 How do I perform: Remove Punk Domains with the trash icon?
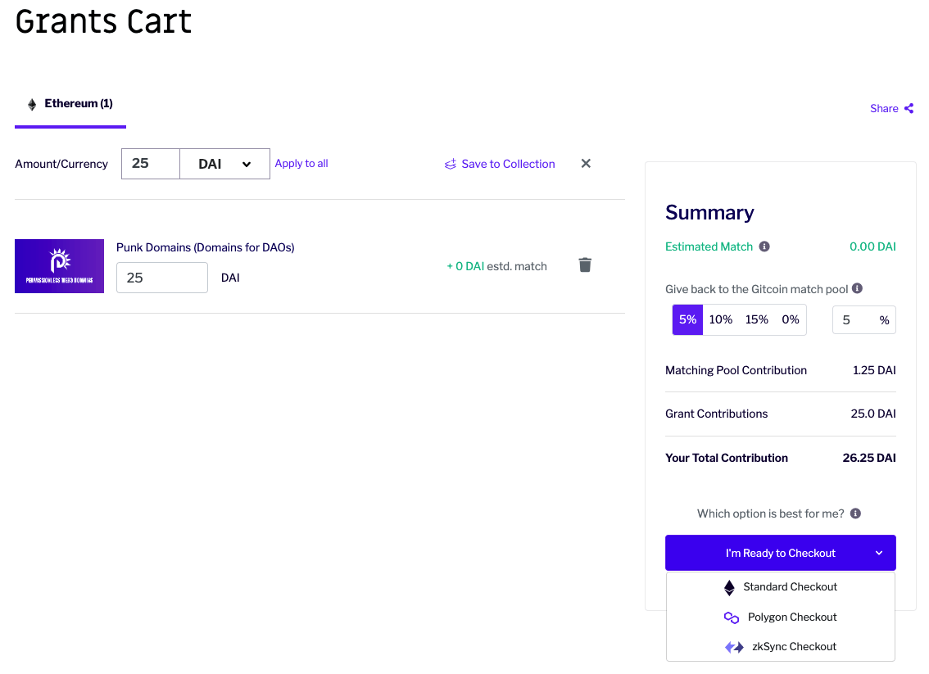(586, 265)
